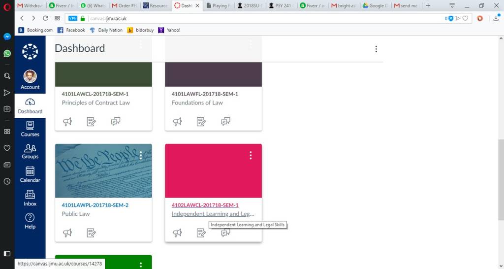Open Opera tab menu dropdown
The height and width of the screenshot is (269, 504).
pos(452,5)
